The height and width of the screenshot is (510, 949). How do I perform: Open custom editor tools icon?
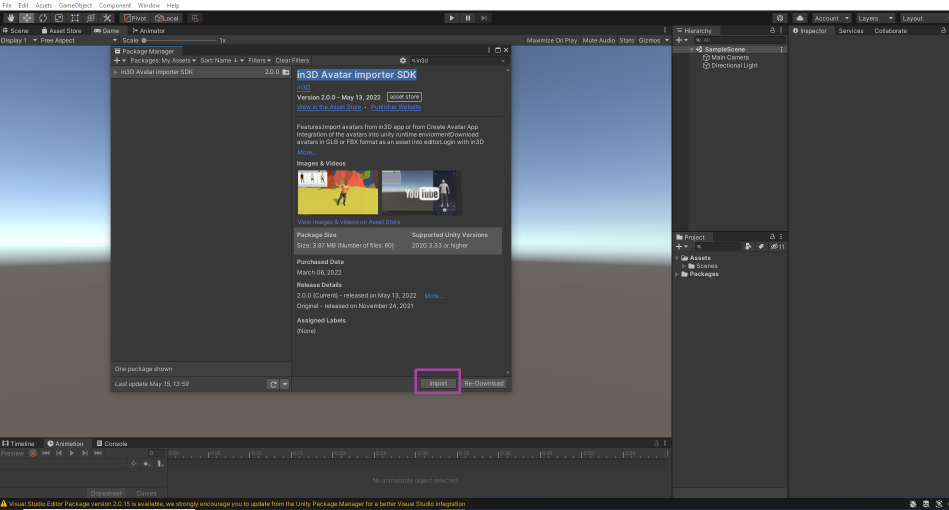coord(107,18)
